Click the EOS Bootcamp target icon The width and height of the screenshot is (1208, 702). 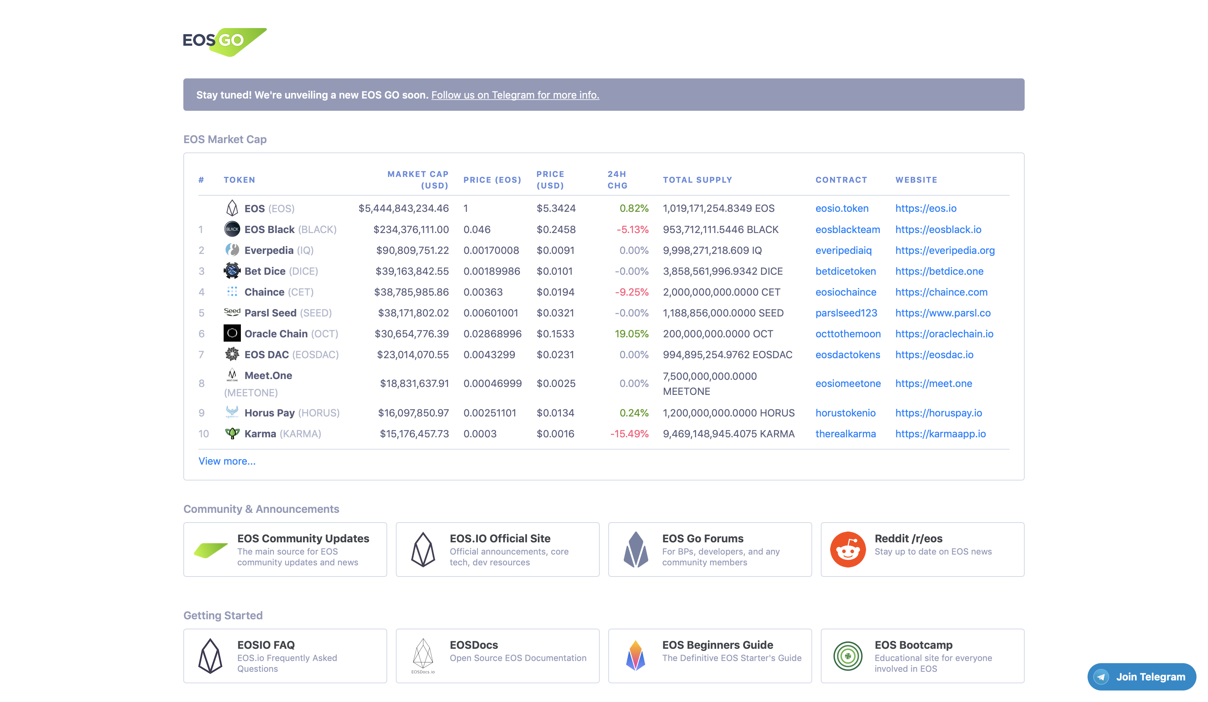[x=848, y=656]
